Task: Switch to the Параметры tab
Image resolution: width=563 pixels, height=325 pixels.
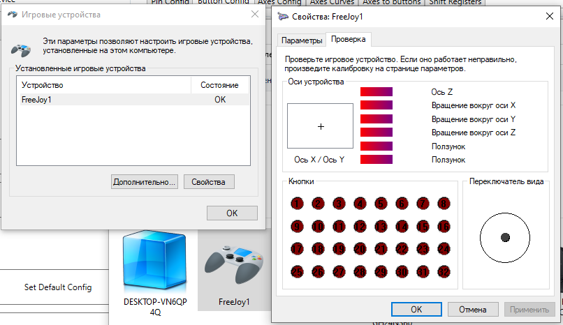Action: point(302,40)
